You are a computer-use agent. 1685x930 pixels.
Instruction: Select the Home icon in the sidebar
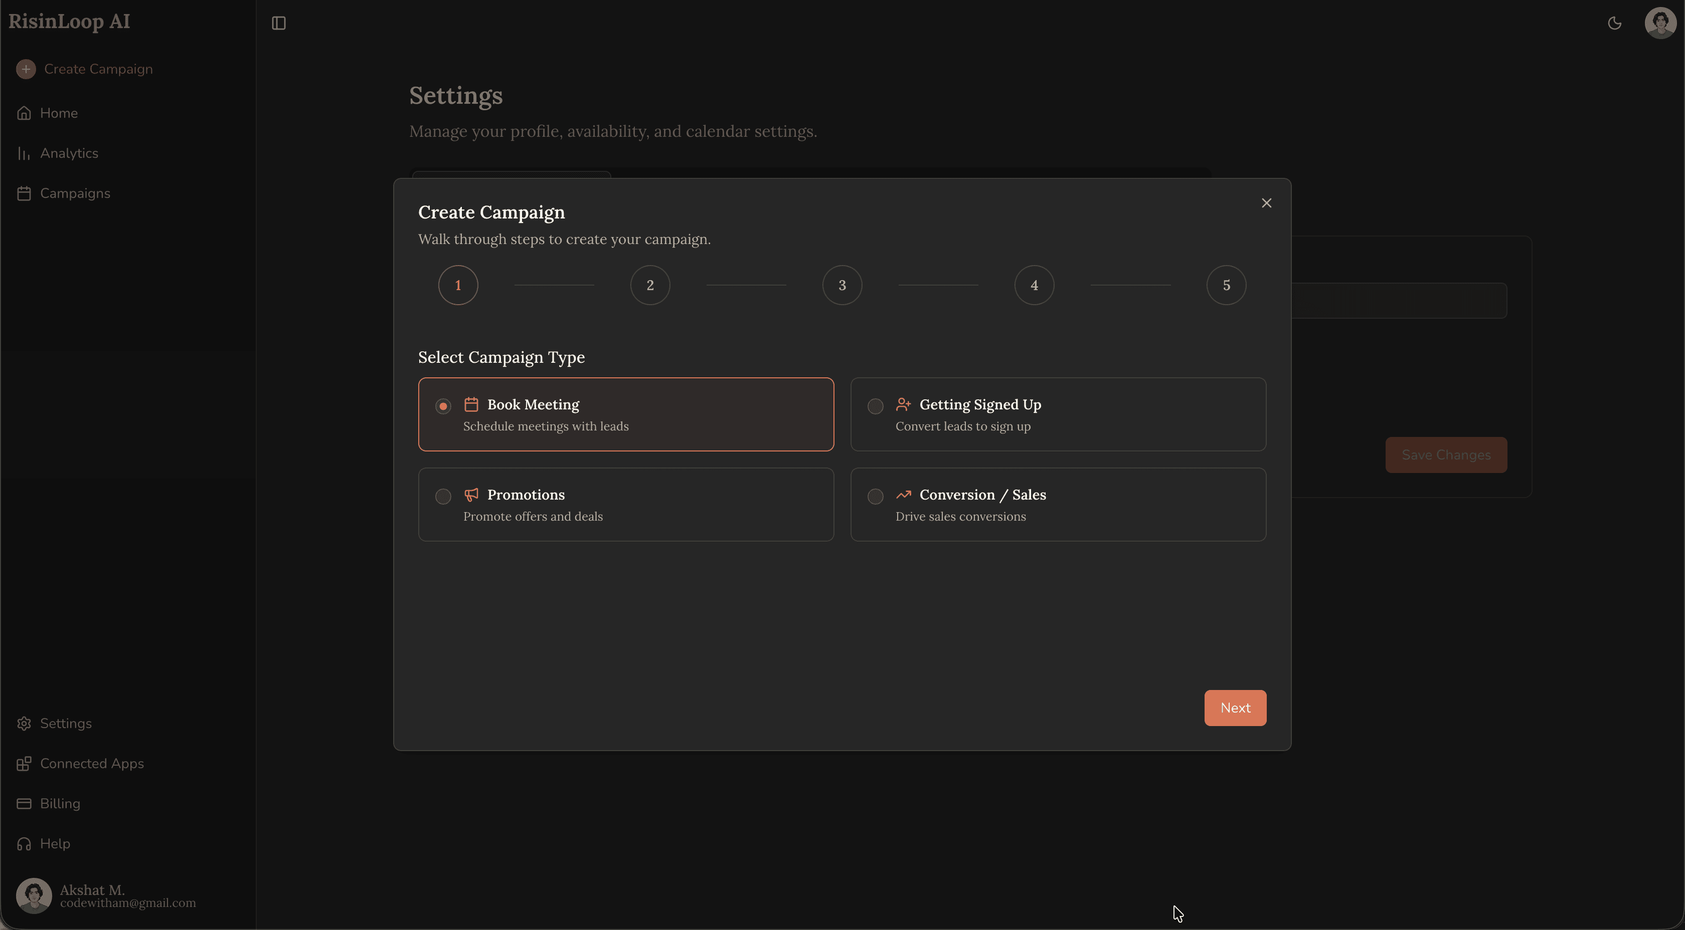point(24,112)
